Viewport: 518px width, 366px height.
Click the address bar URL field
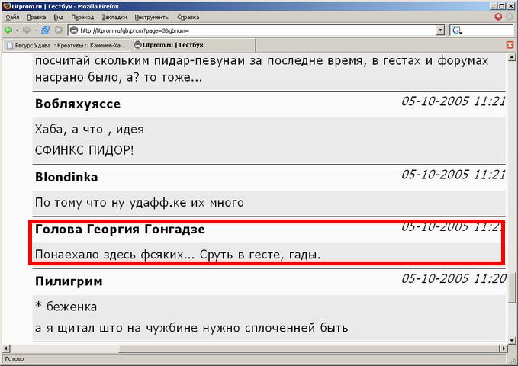pos(252,30)
